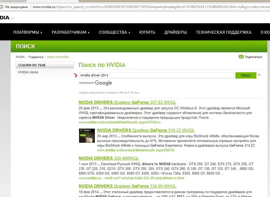Click the NVIDIA breadcrumb link
This screenshot has width=270, height=197.
tap(20, 57)
